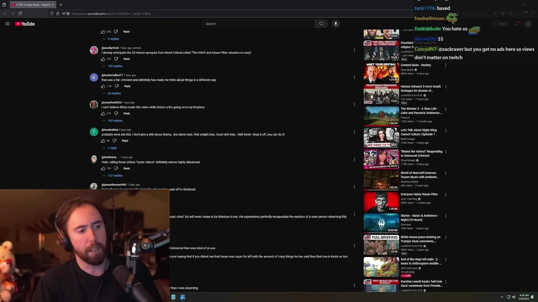Open the YouTube hamburger guide menu
This screenshot has width=538, height=302.
8,24
